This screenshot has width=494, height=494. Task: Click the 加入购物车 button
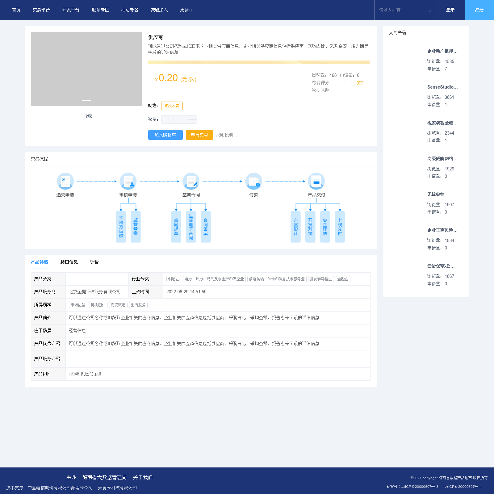[165, 135]
